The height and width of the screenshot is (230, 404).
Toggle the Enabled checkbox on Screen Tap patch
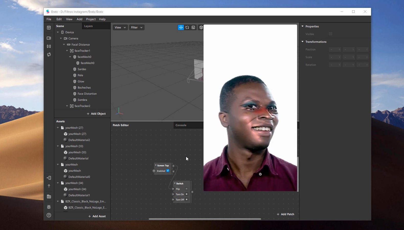click(168, 171)
